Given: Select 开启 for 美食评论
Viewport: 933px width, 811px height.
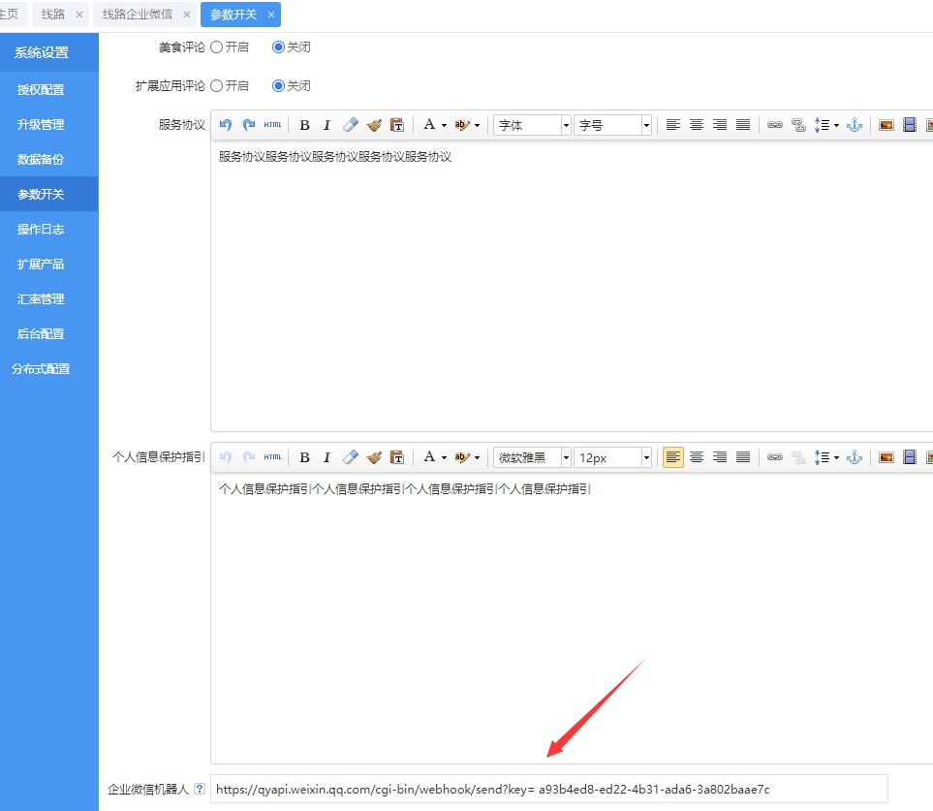Looking at the screenshot, I should pos(217,47).
